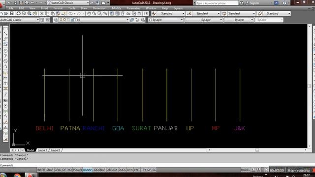This screenshot has height=177, width=315.
Task: Click the Cut scissors icon
Action: pyautogui.click(x=42, y=13)
